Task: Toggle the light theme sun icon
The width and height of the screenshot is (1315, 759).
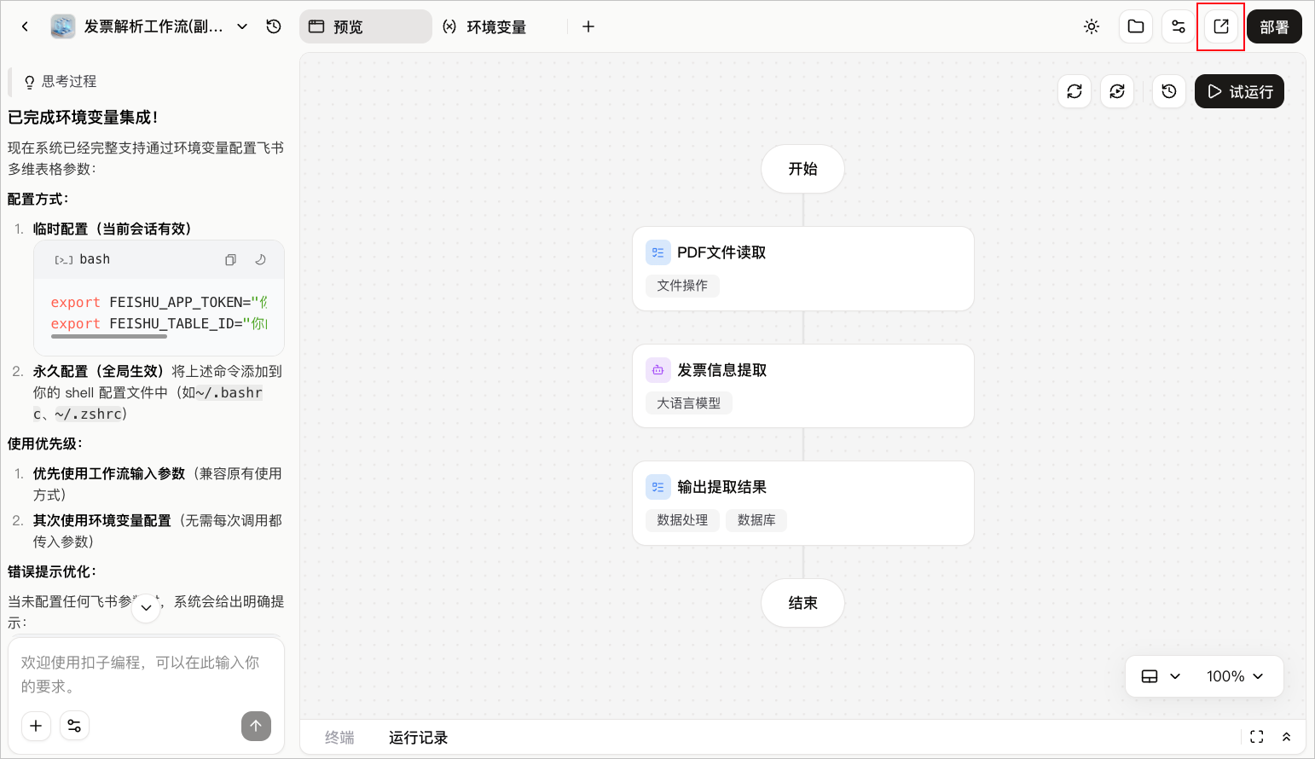Action: pyautogui.click(x=1092, y=26)
